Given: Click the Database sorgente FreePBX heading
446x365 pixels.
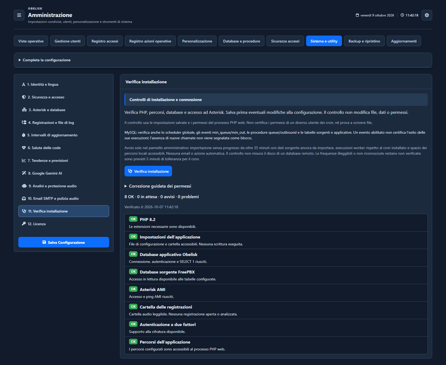Looking at the screenshot, I should tap(167, 272).
